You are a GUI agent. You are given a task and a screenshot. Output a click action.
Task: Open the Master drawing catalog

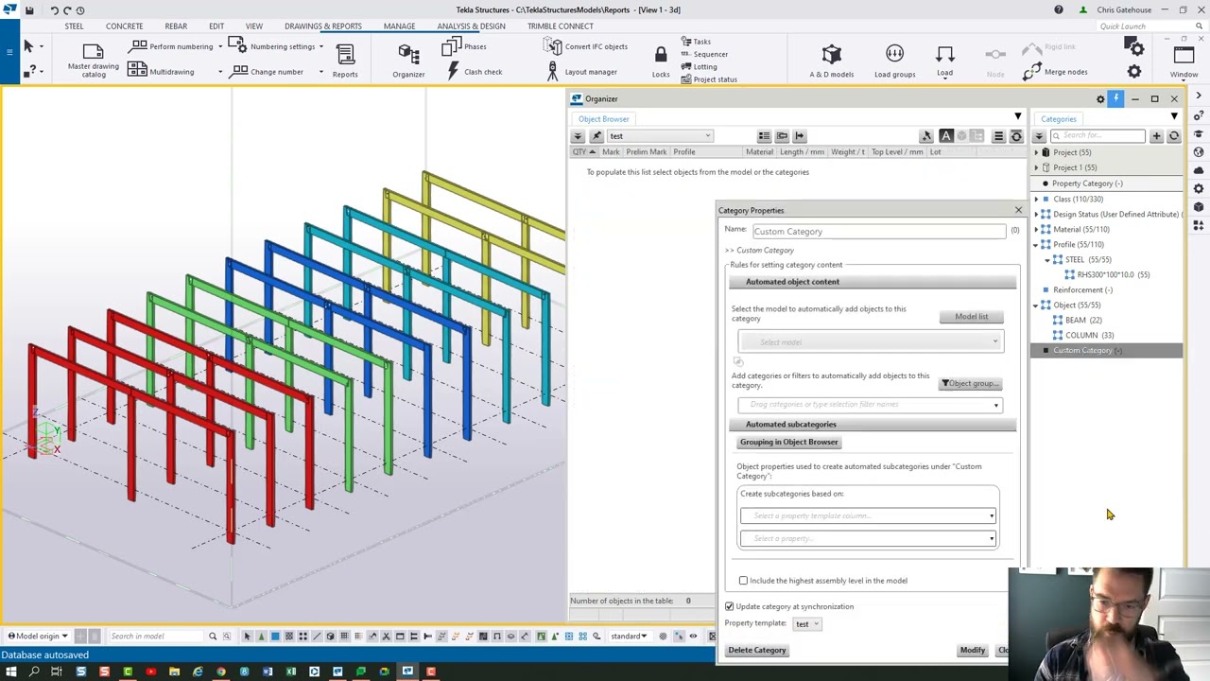point(93,60)
